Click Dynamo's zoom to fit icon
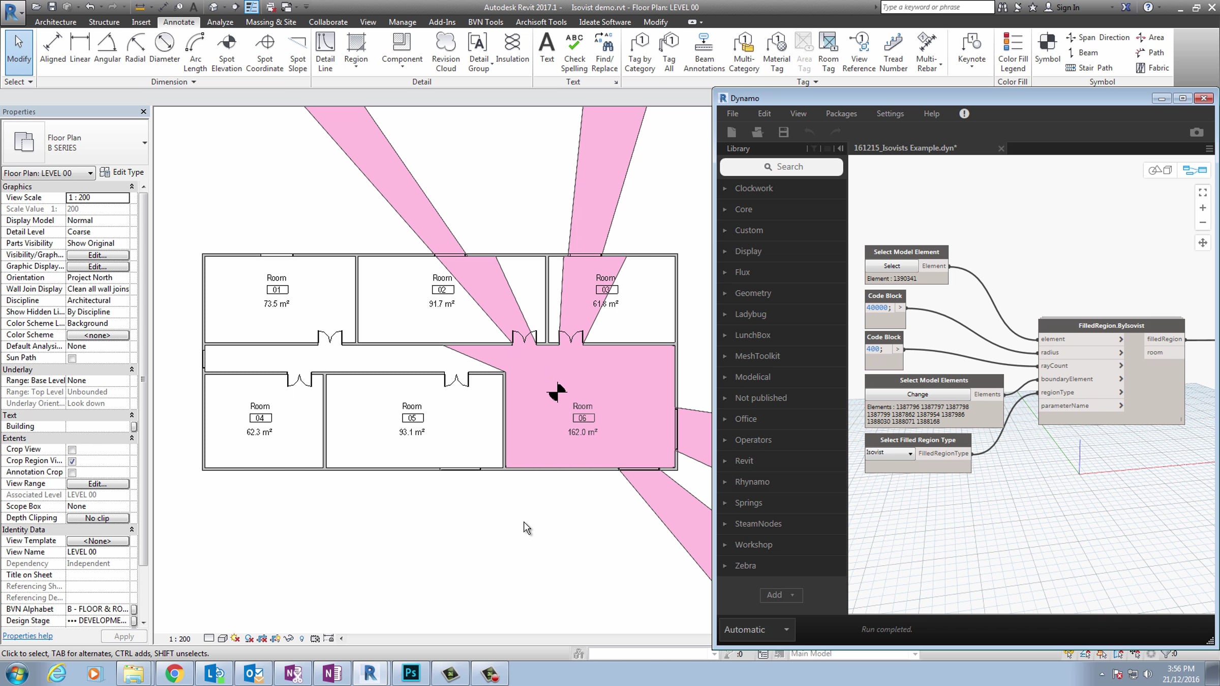The image size is (1220, 686). (x=1203, y=193)
